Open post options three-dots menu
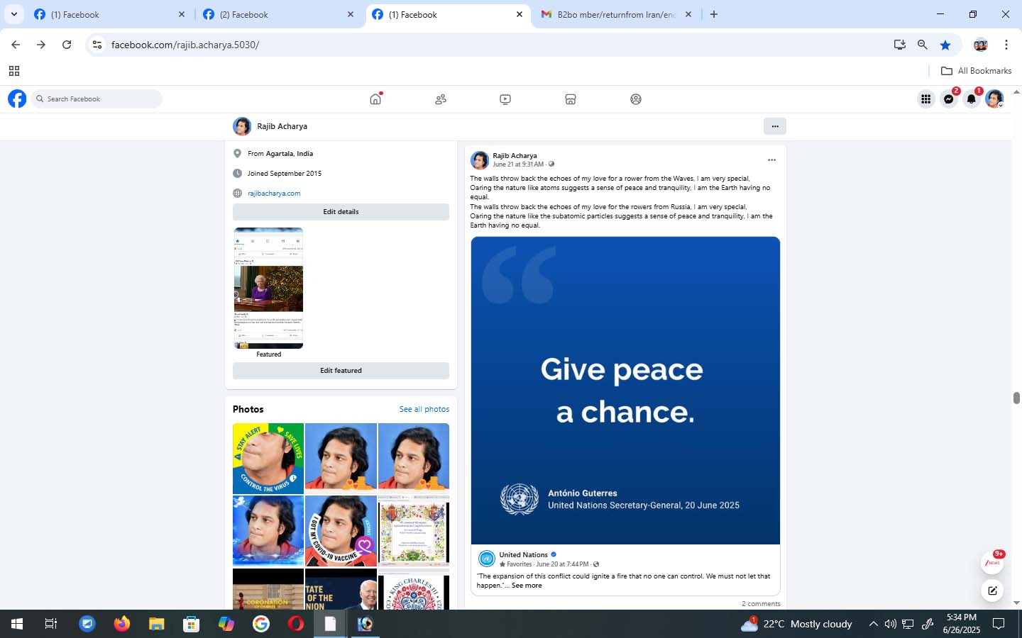 [771, 160]
